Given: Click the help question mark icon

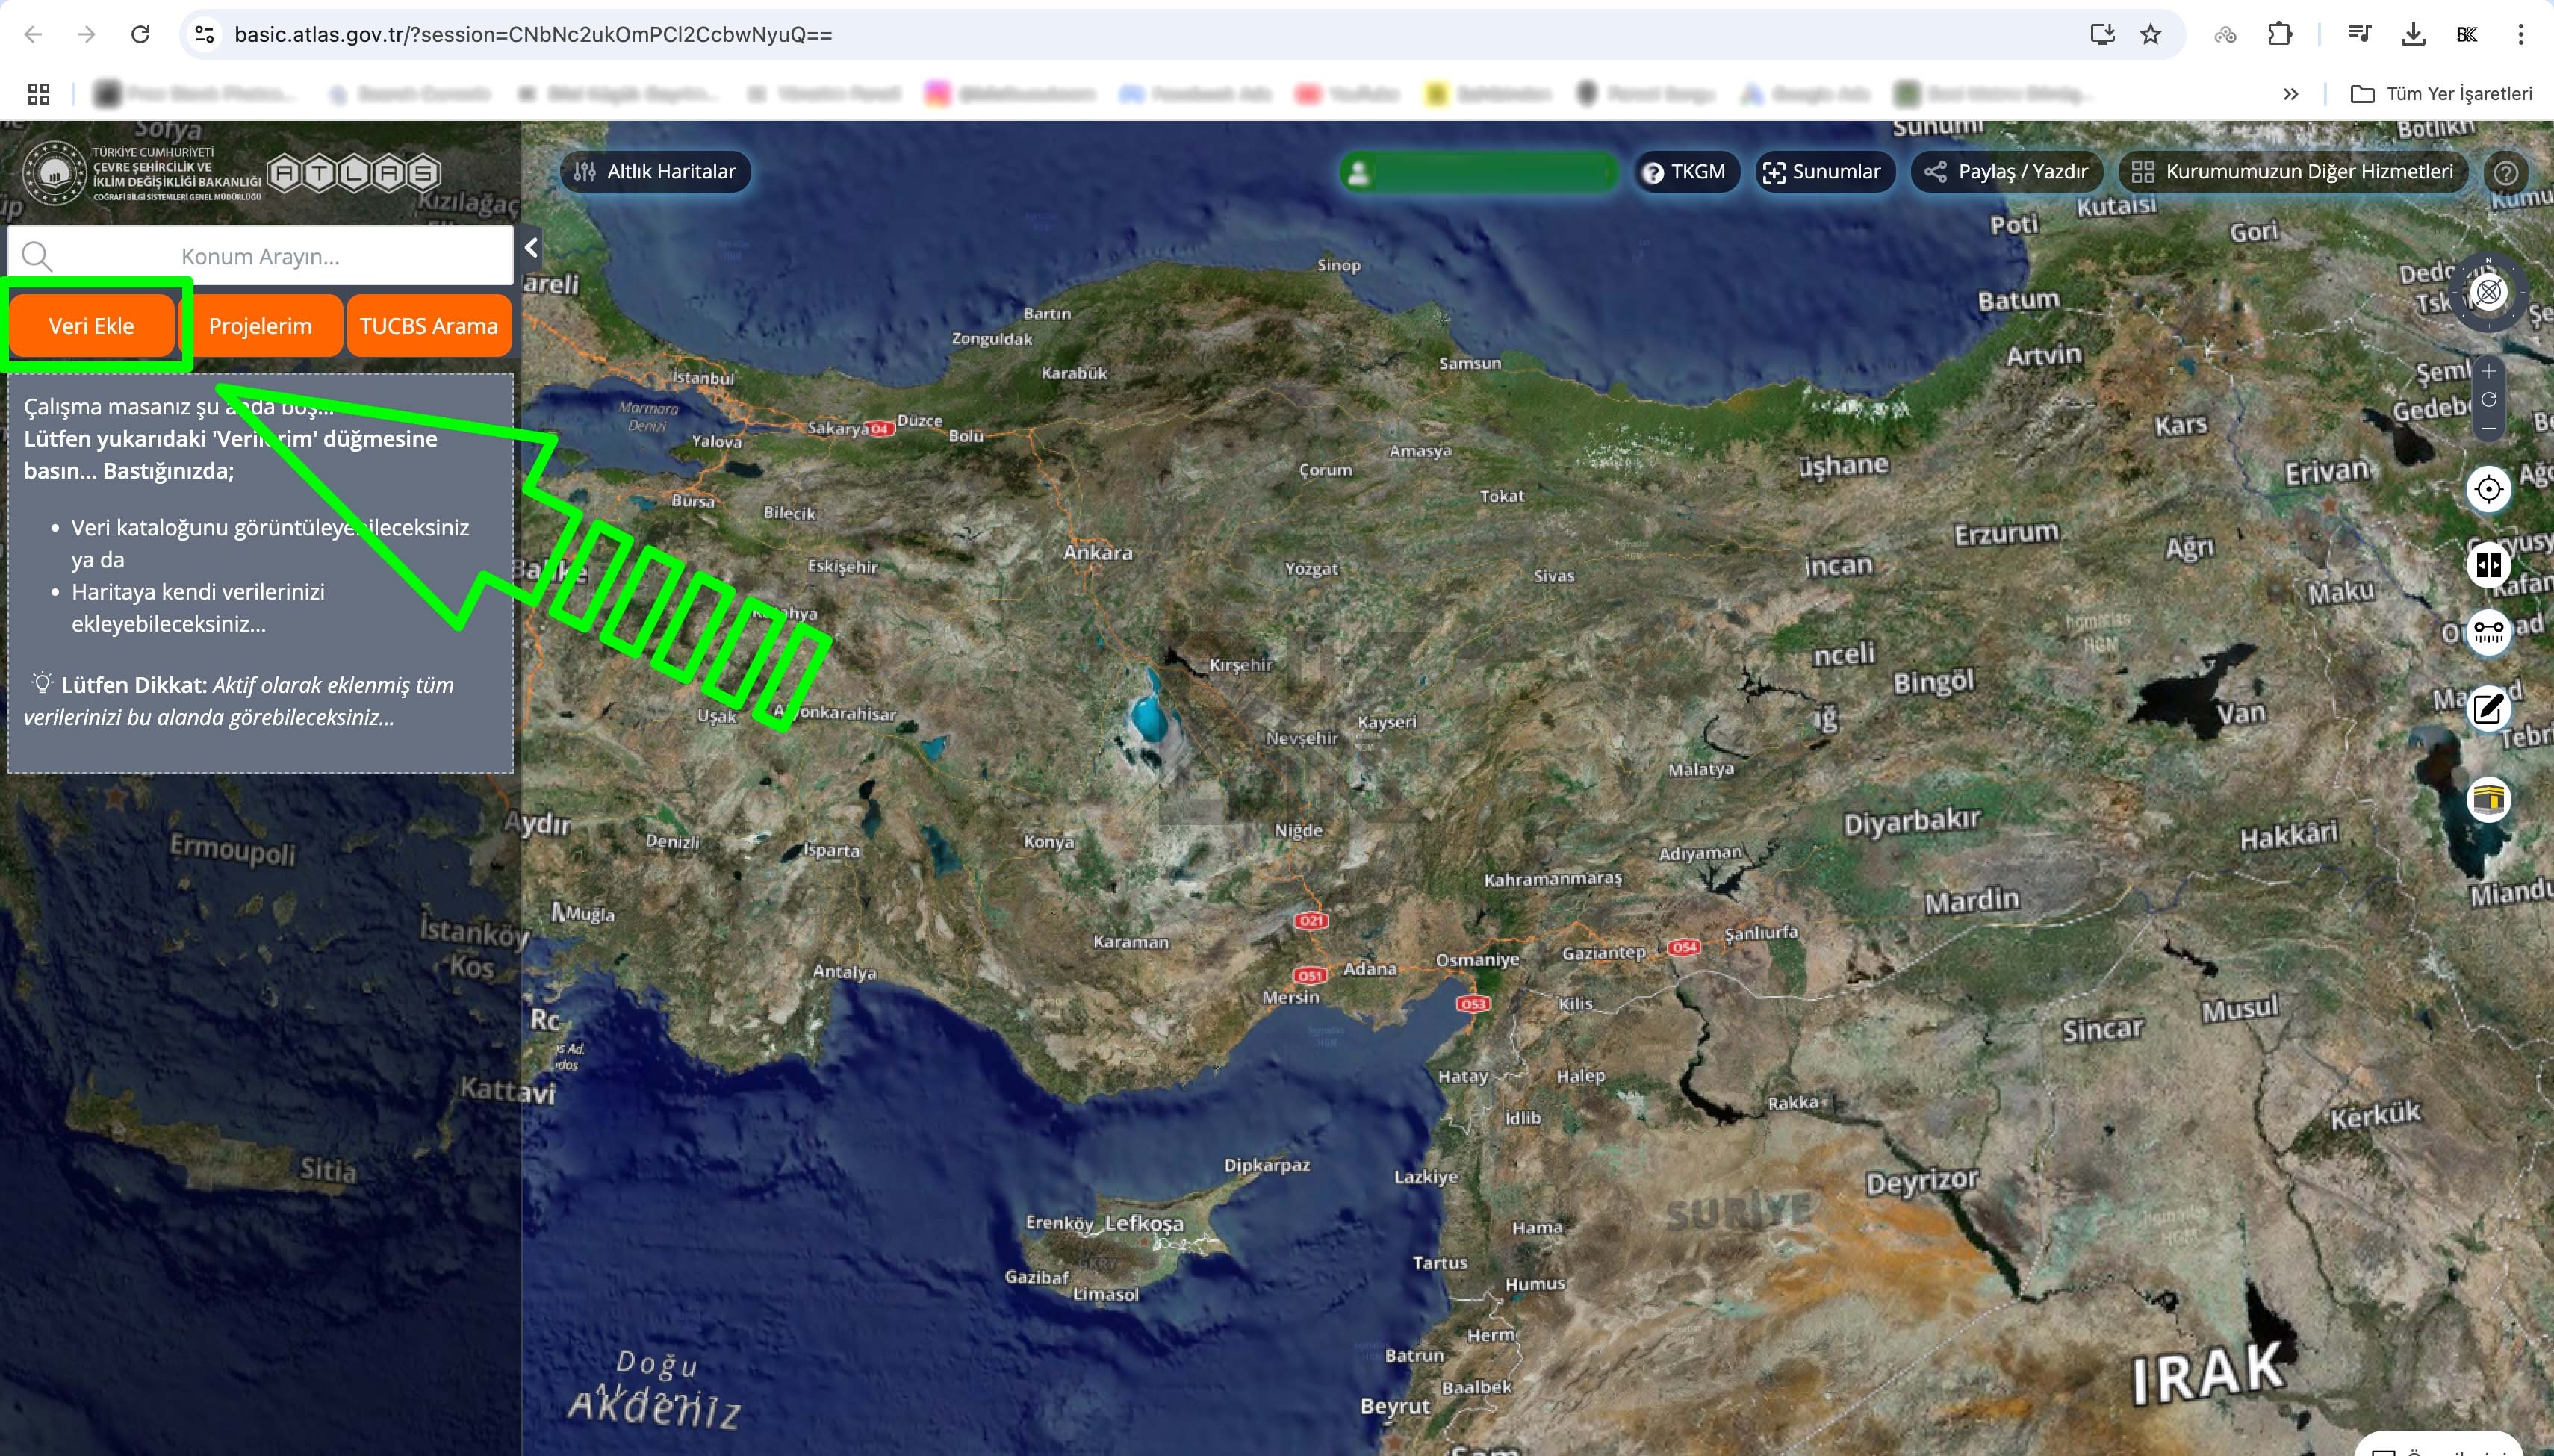Looking at the screenshot, I should [2506, 173].
